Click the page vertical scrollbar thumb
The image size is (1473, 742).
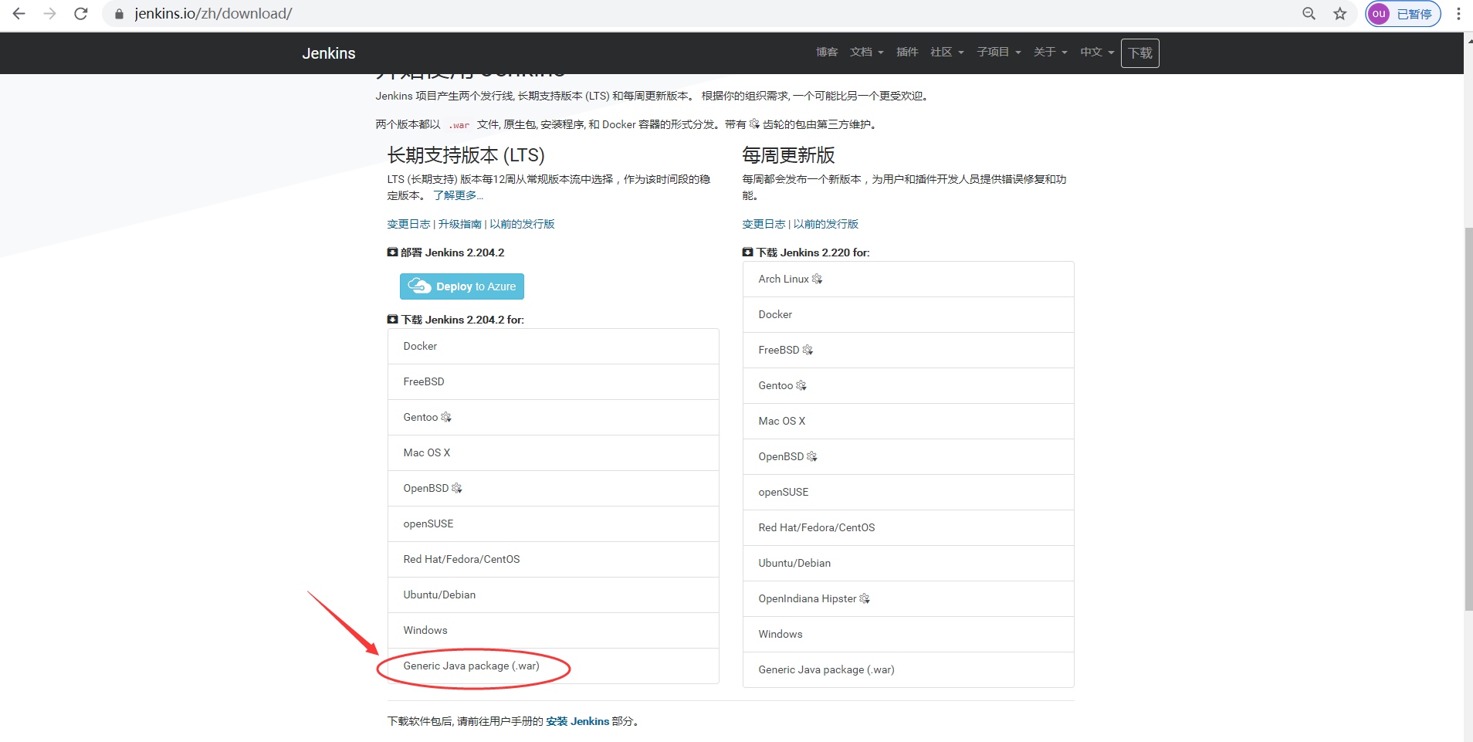click(1468, 417)
